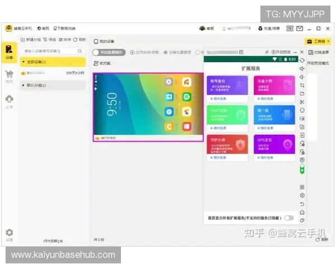Click the 我的设备 my devices tab
This screenshot has height=269, width=336.
pos(104,41)
